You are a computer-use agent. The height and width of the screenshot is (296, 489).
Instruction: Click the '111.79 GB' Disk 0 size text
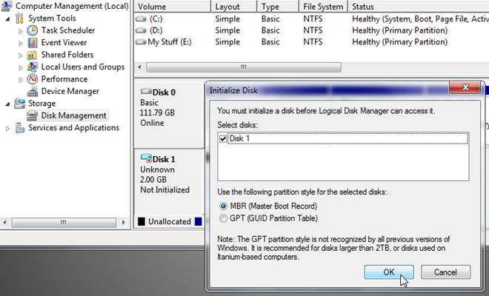(x=157, y=112)
